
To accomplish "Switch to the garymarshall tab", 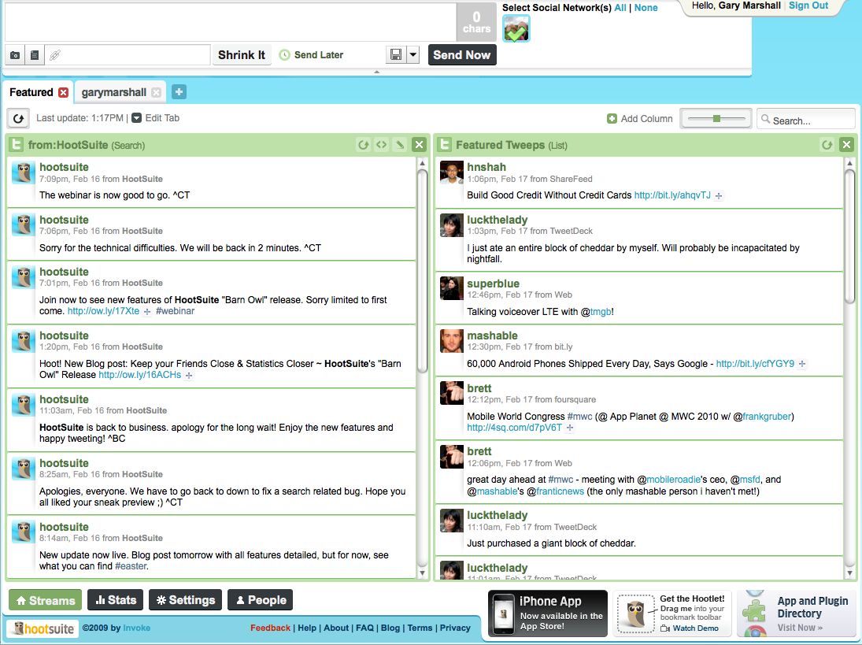I will pos(114,91).
